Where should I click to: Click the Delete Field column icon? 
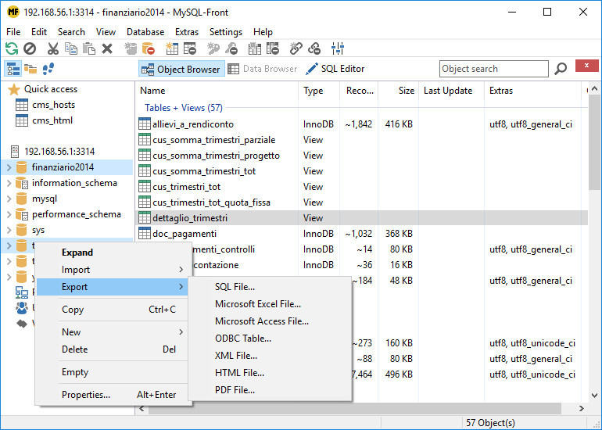point(273,48)
